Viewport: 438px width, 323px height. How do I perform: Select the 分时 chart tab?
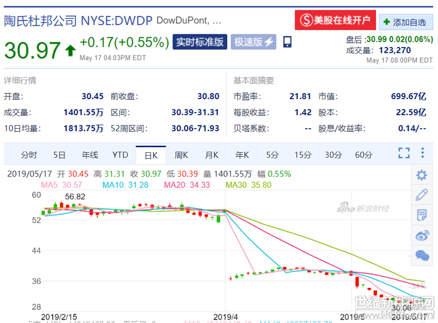pos(29,155)
